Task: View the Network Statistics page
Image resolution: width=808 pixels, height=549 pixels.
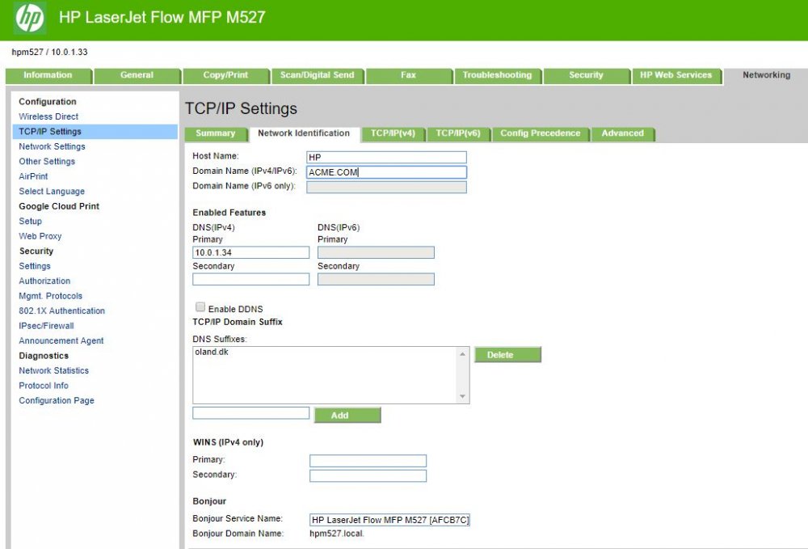Action: (53, 370)
